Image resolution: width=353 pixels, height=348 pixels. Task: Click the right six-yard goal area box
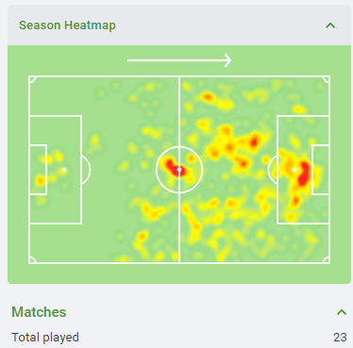(321, 170)
